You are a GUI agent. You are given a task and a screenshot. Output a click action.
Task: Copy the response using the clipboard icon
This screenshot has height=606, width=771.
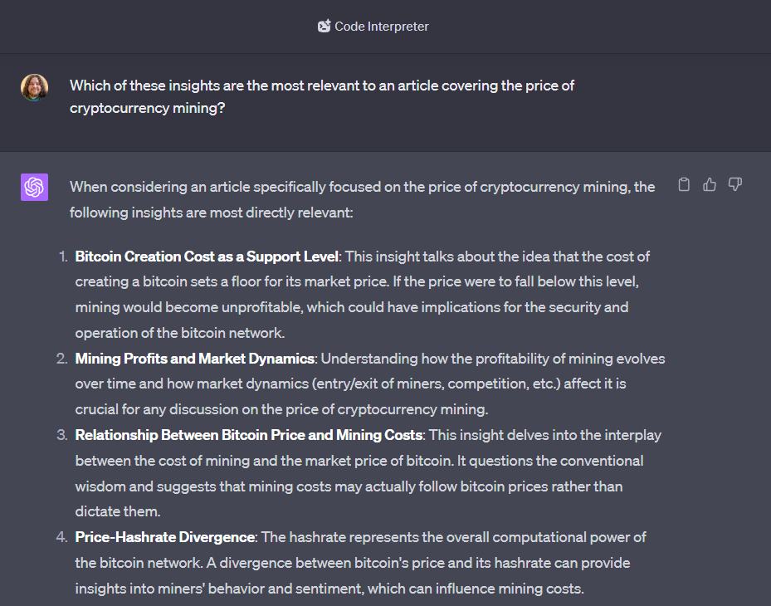(x=684, y=184)
